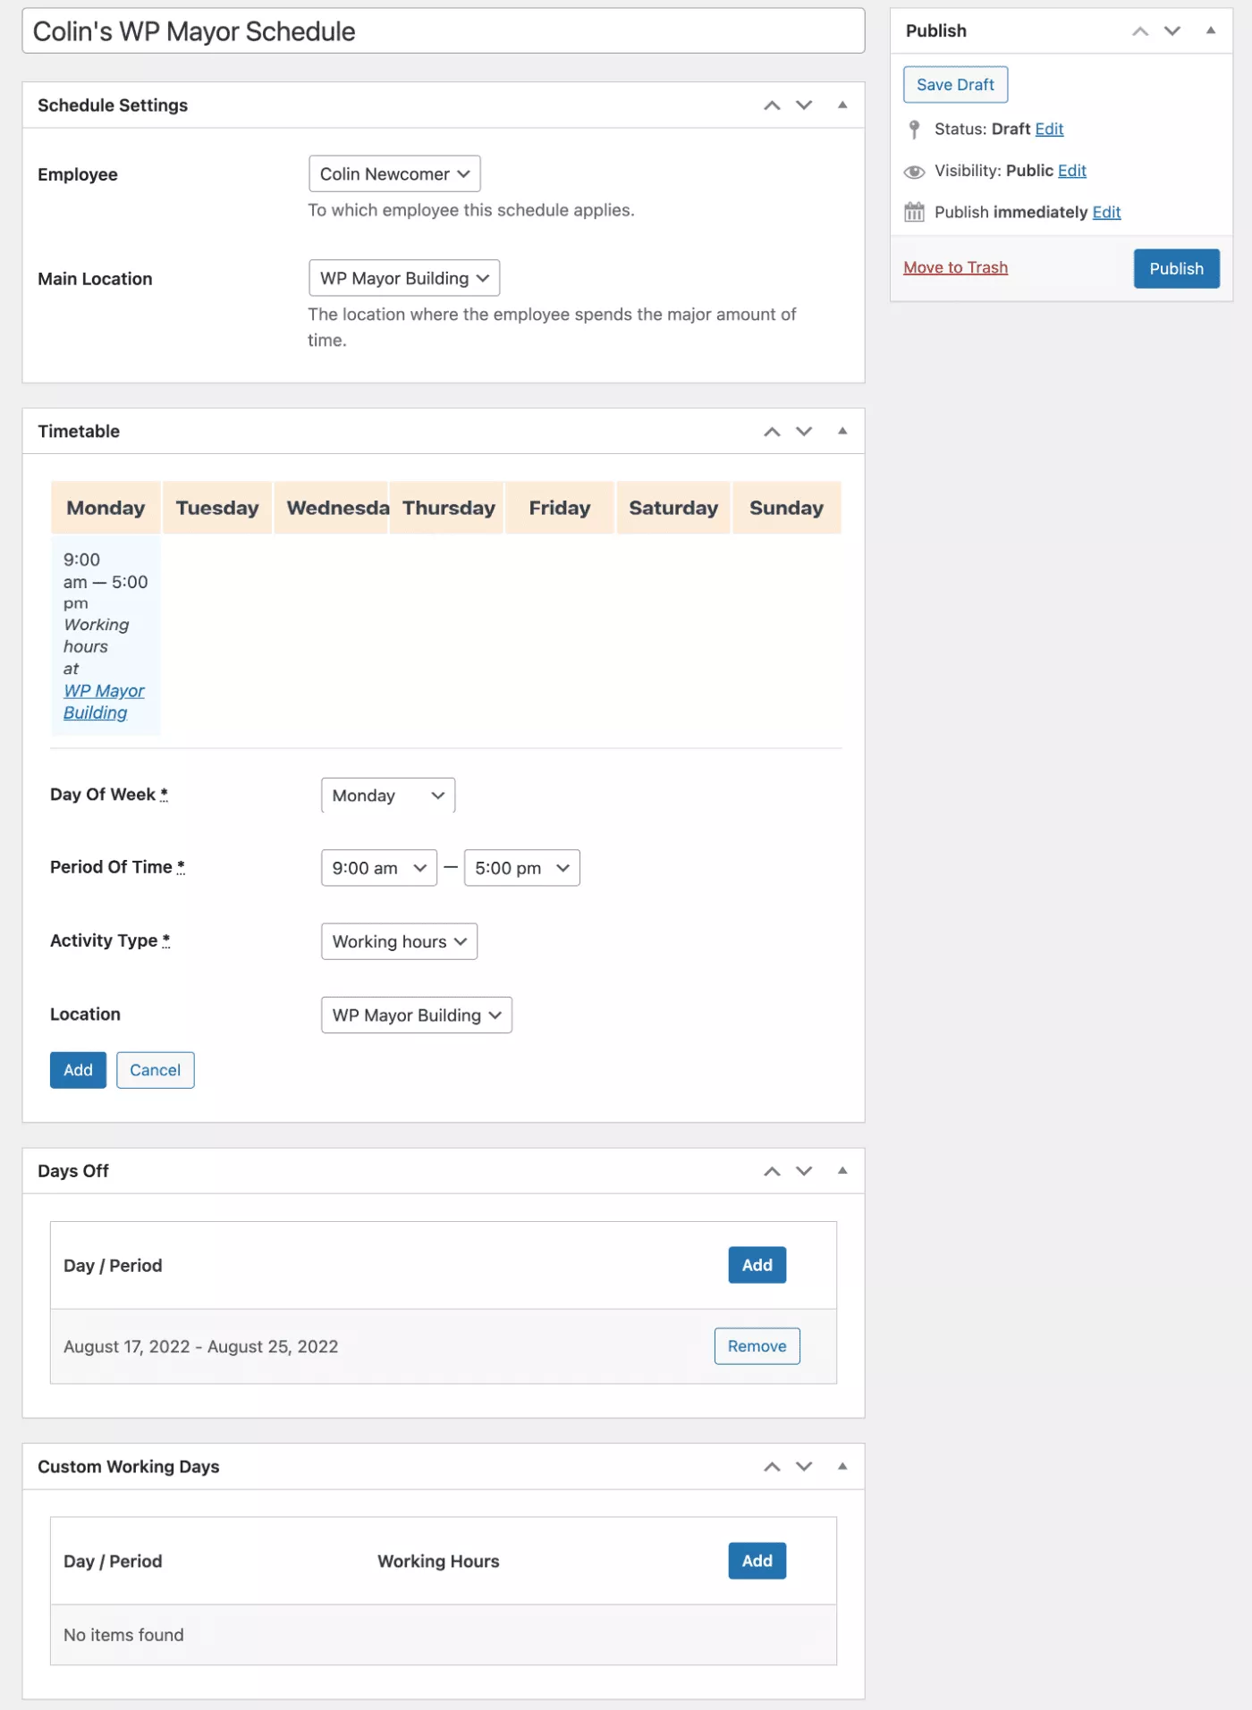
Task: Collapse the Custom Working Days panel
Action: tap(842, 1466)
